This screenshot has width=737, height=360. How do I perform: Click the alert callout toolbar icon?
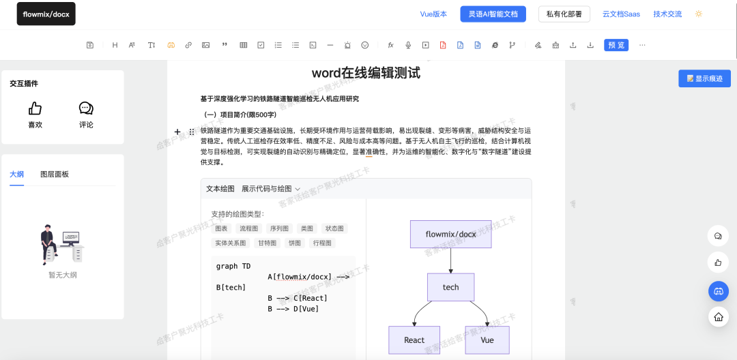[347, 45]
